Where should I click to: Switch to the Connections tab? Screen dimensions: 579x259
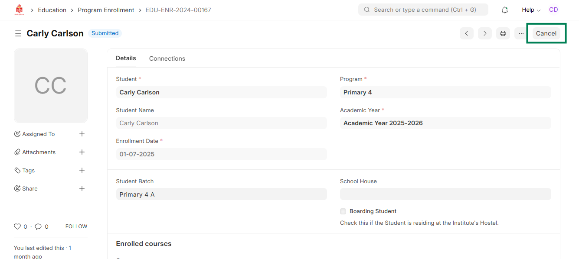167,58
